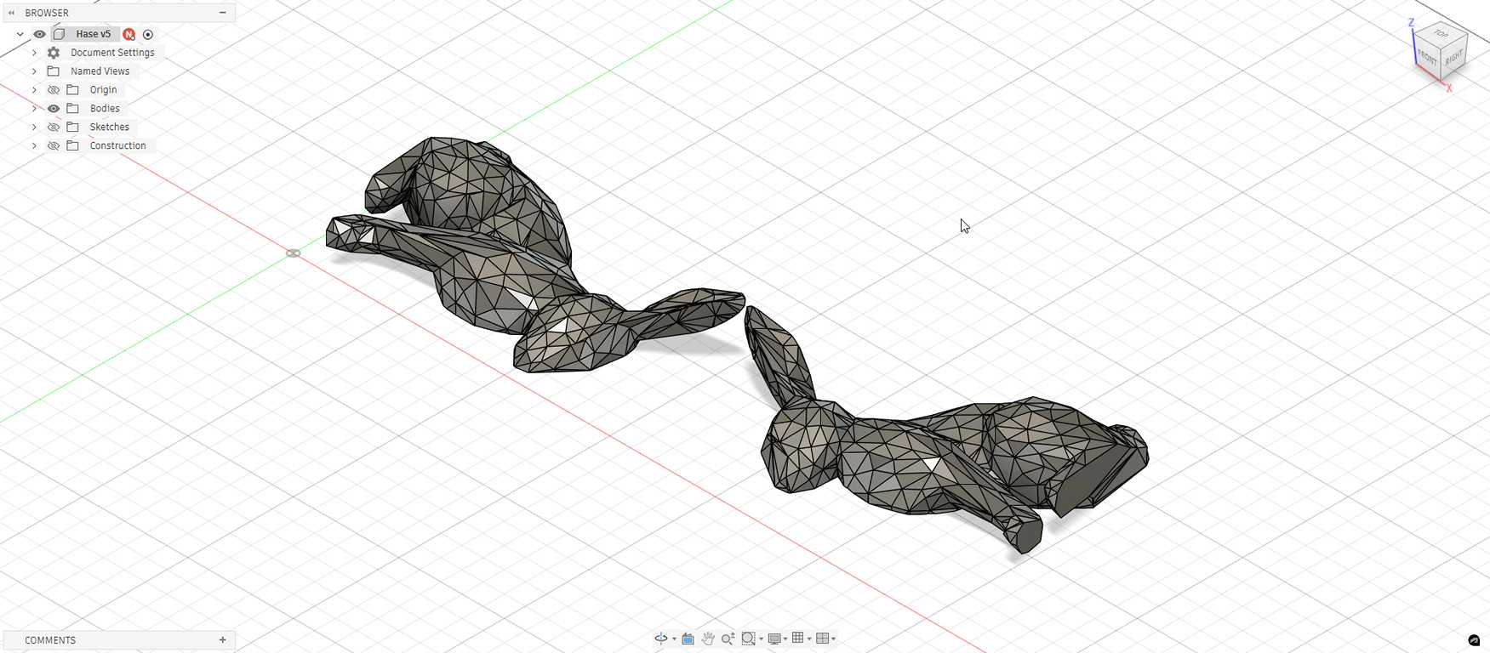This screenshot has height=653, width=1490.
Task: Hide the Bodies folder via eye icon
Action: (x=54, y=109)
